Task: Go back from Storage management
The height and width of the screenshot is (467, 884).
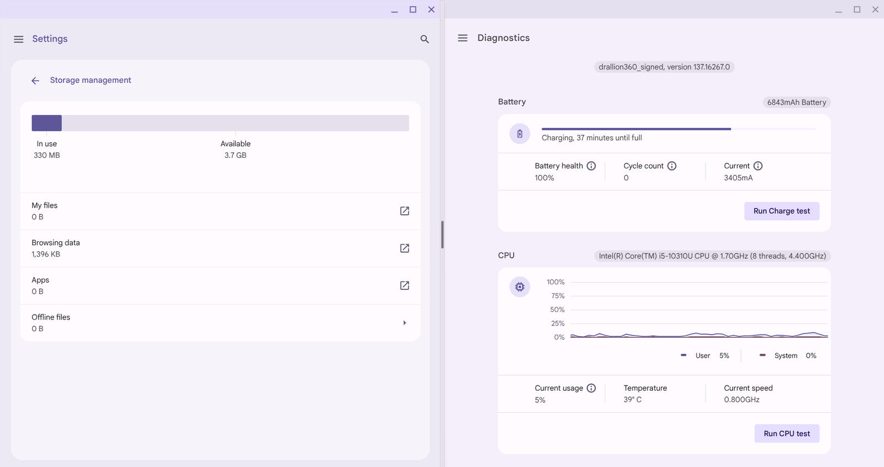Action: pyautogui.click(x=35, y=81)
